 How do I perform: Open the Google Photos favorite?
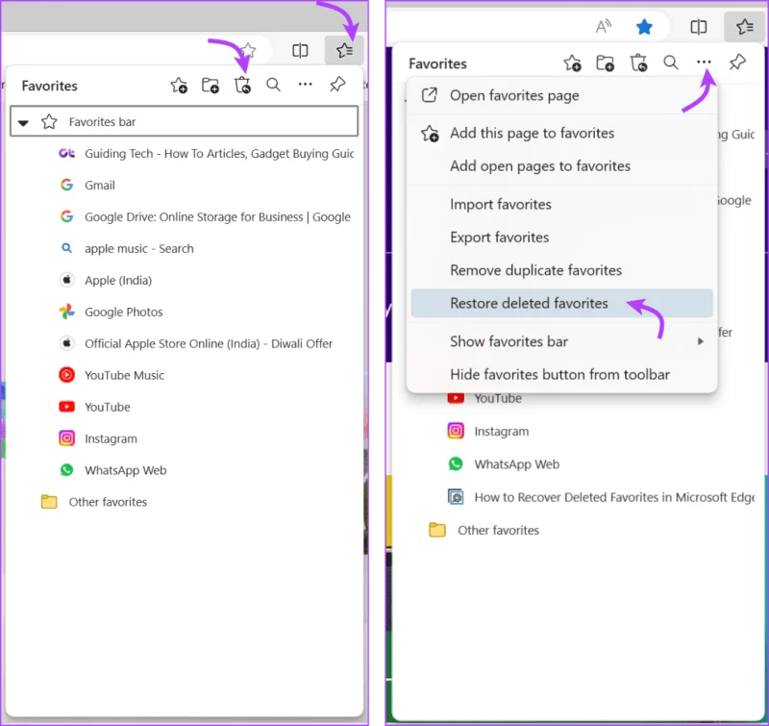coord(111,312)
